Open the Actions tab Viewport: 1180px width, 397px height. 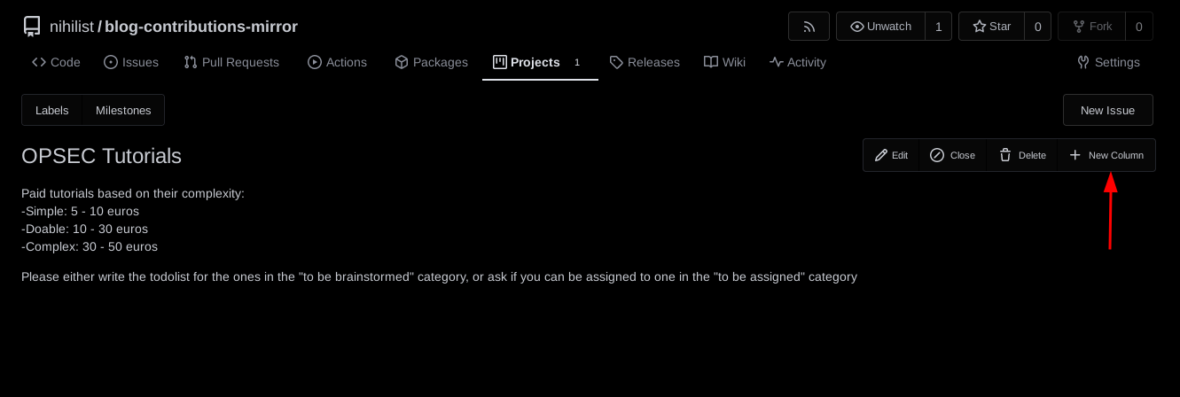337,62
